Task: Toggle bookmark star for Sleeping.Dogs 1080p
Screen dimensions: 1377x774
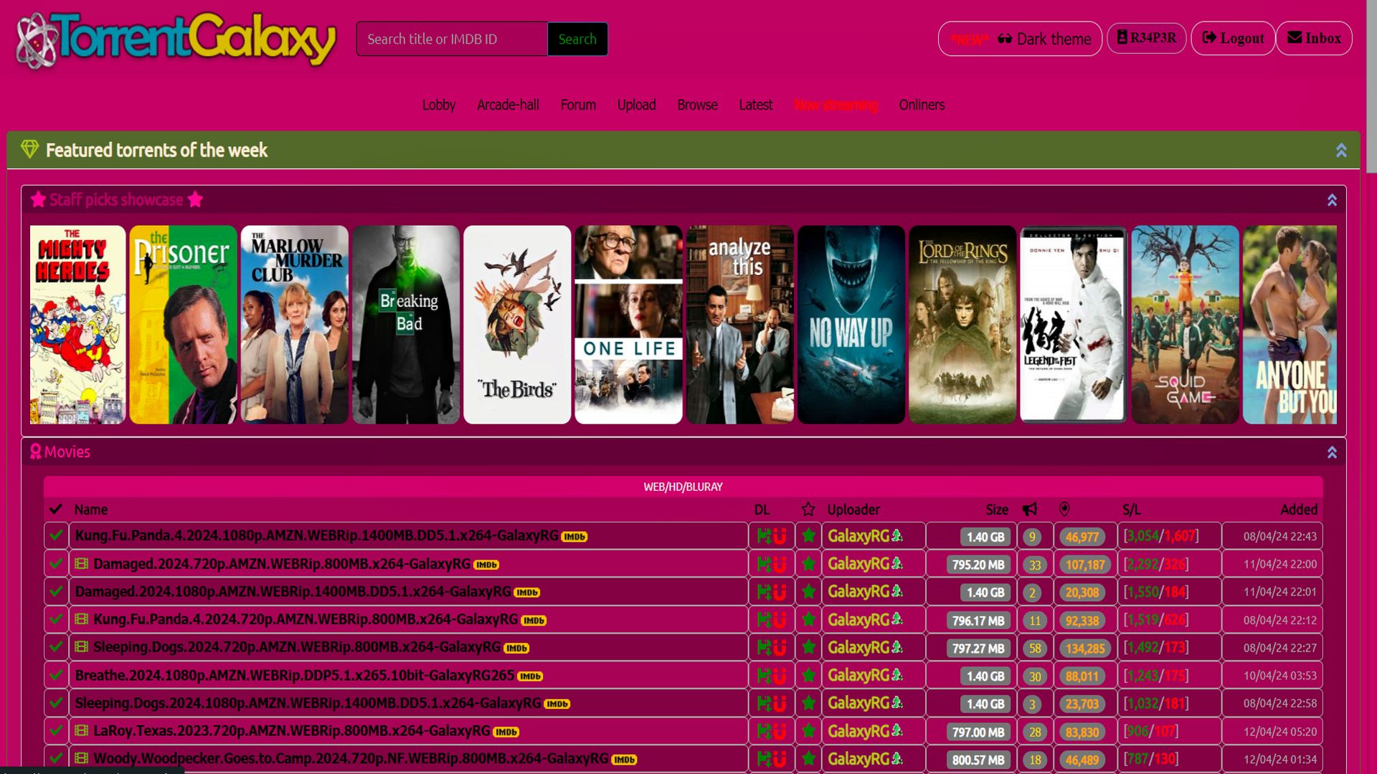Action: coord(808,703)
